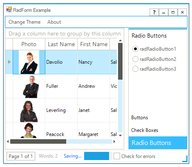The height and width of the screenshot is (167, 192).
Task: Switch to the Check Boxes panel page
Action: (x=158, y=130)
